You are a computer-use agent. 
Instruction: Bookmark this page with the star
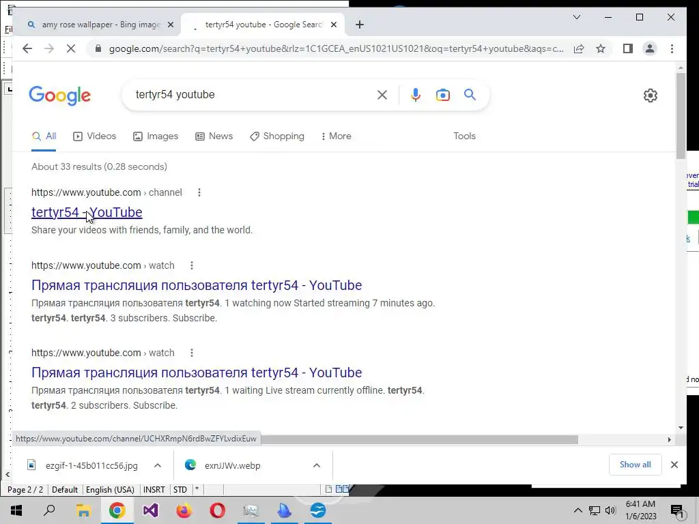(x=601, y=48)
